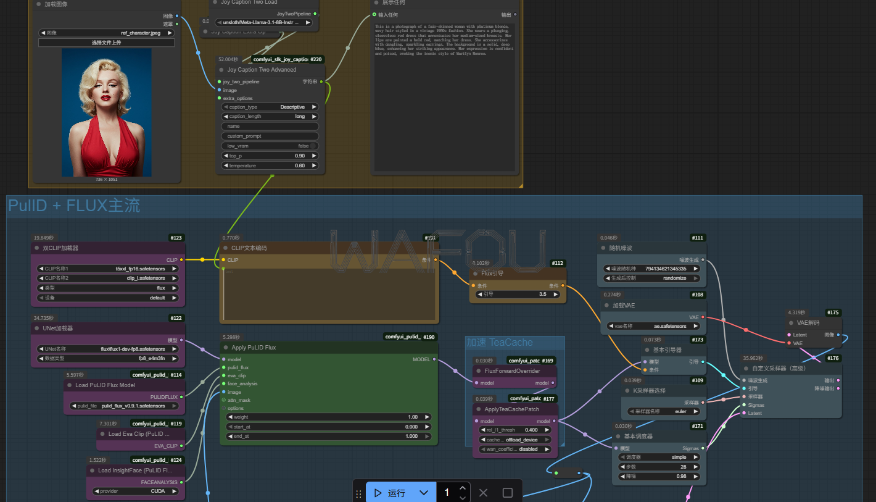Screen dimensions: 876x502
Task: Collapse the 加载VAE node via its title dot
Action: tap(606, 305)
